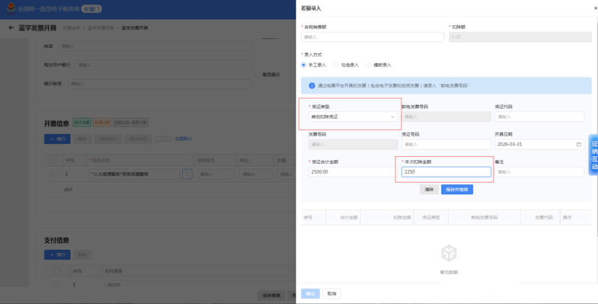Viewport: 598px width, 304px height.
Task: Click the 电话 input field
Action: point(155,46)
